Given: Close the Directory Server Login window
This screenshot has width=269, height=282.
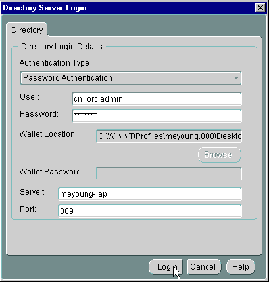Looking at the screenshot, I should (260, 8).
